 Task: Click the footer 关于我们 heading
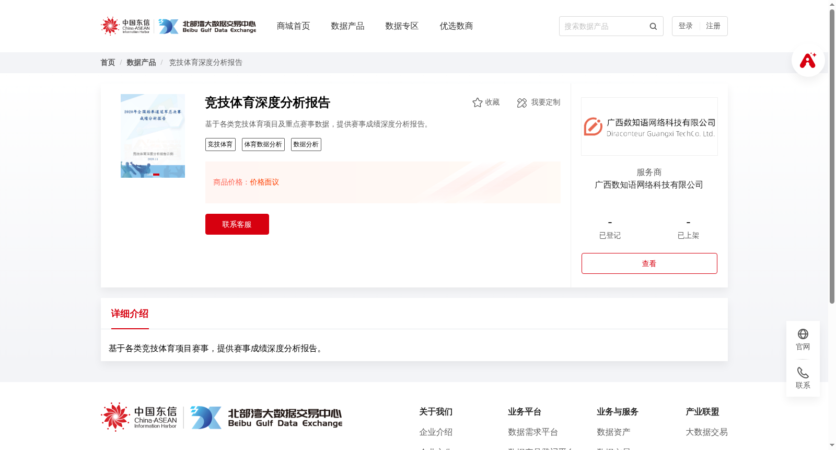436,412
